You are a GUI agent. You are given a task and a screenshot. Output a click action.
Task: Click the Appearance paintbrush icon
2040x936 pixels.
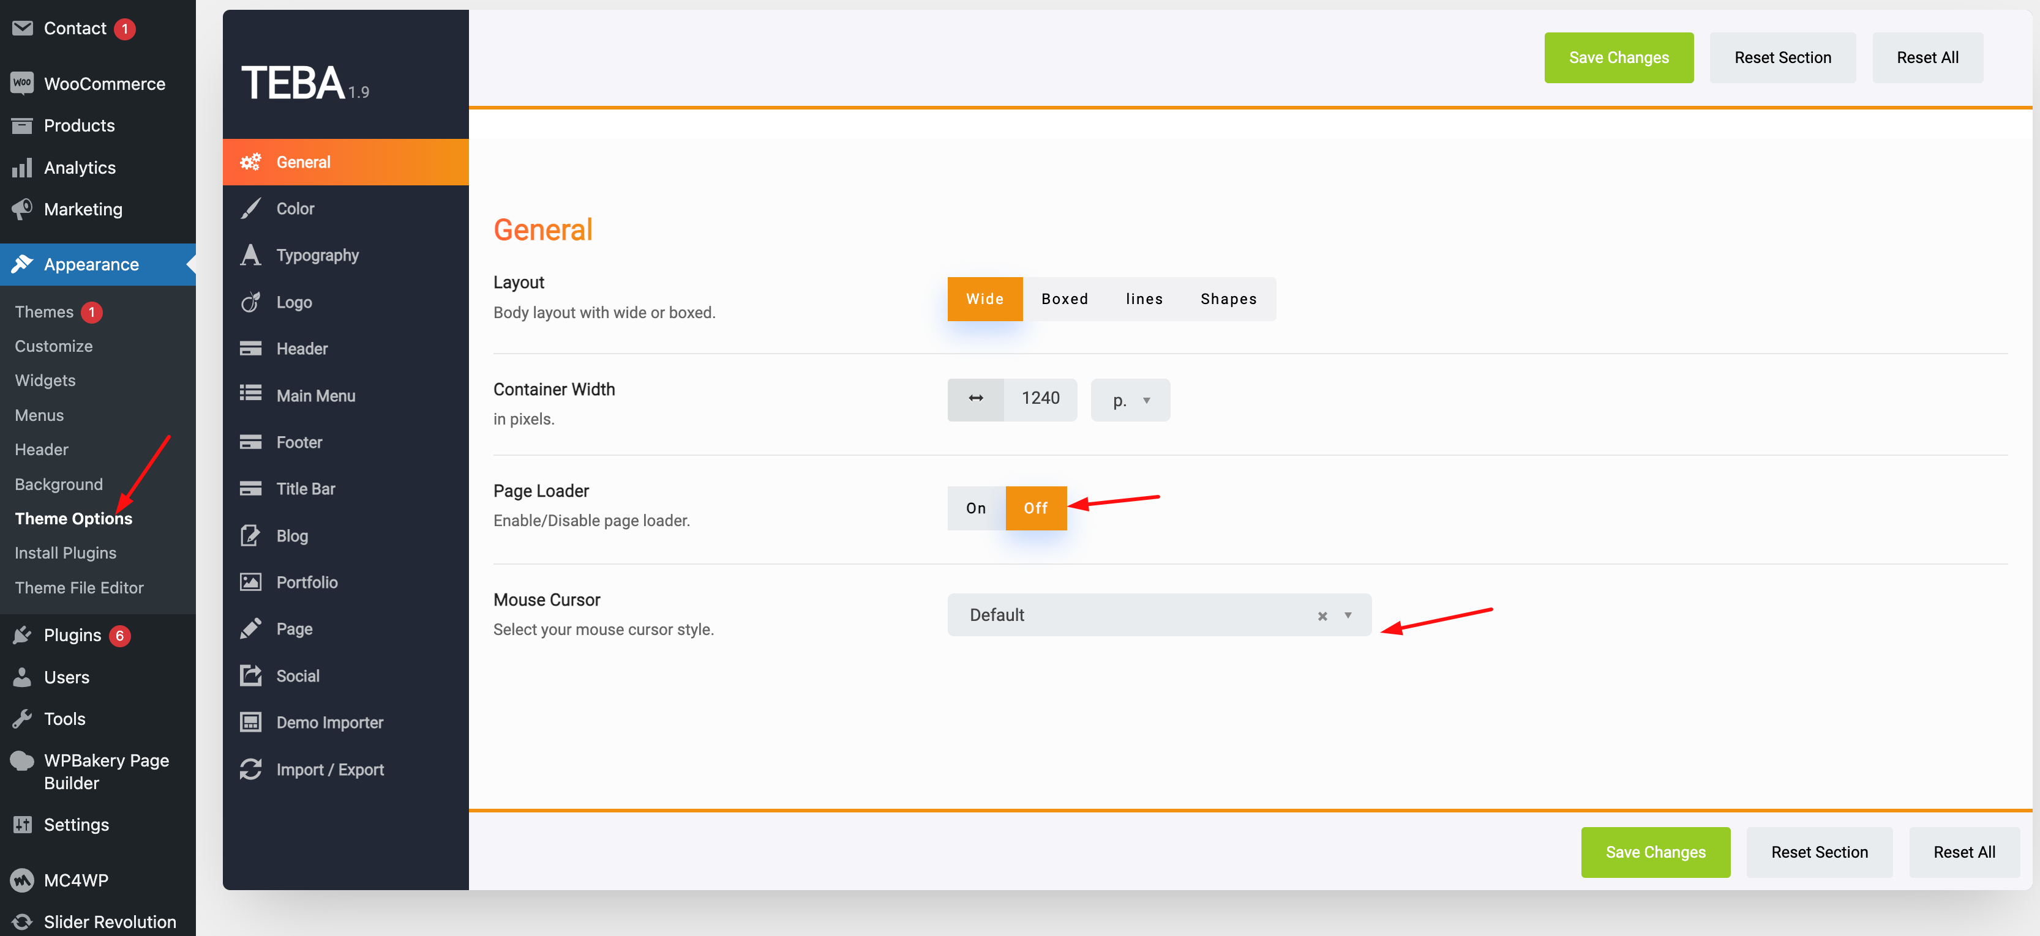(22, 264)
